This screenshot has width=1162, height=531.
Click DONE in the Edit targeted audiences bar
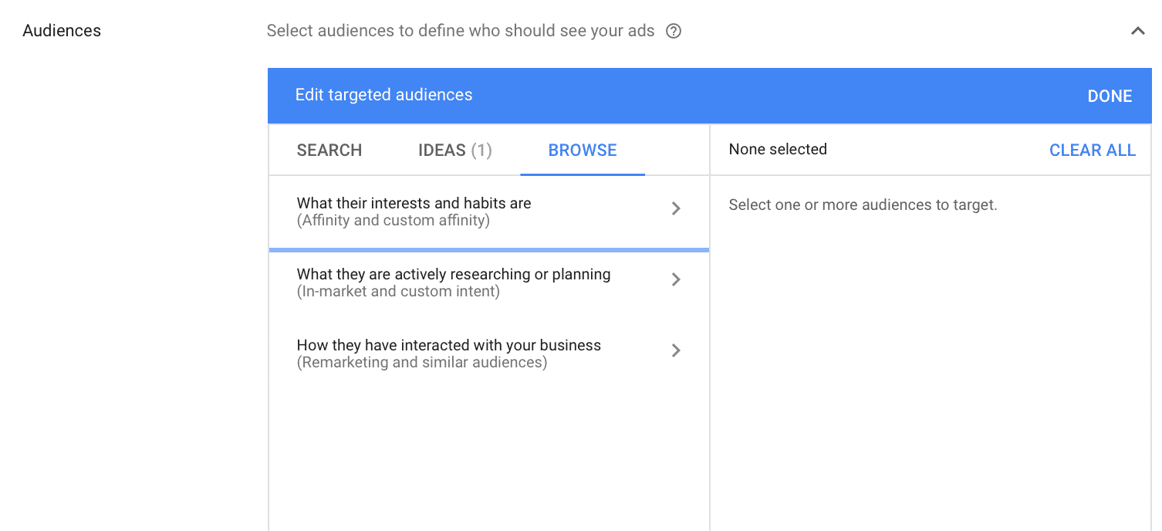1110,96
